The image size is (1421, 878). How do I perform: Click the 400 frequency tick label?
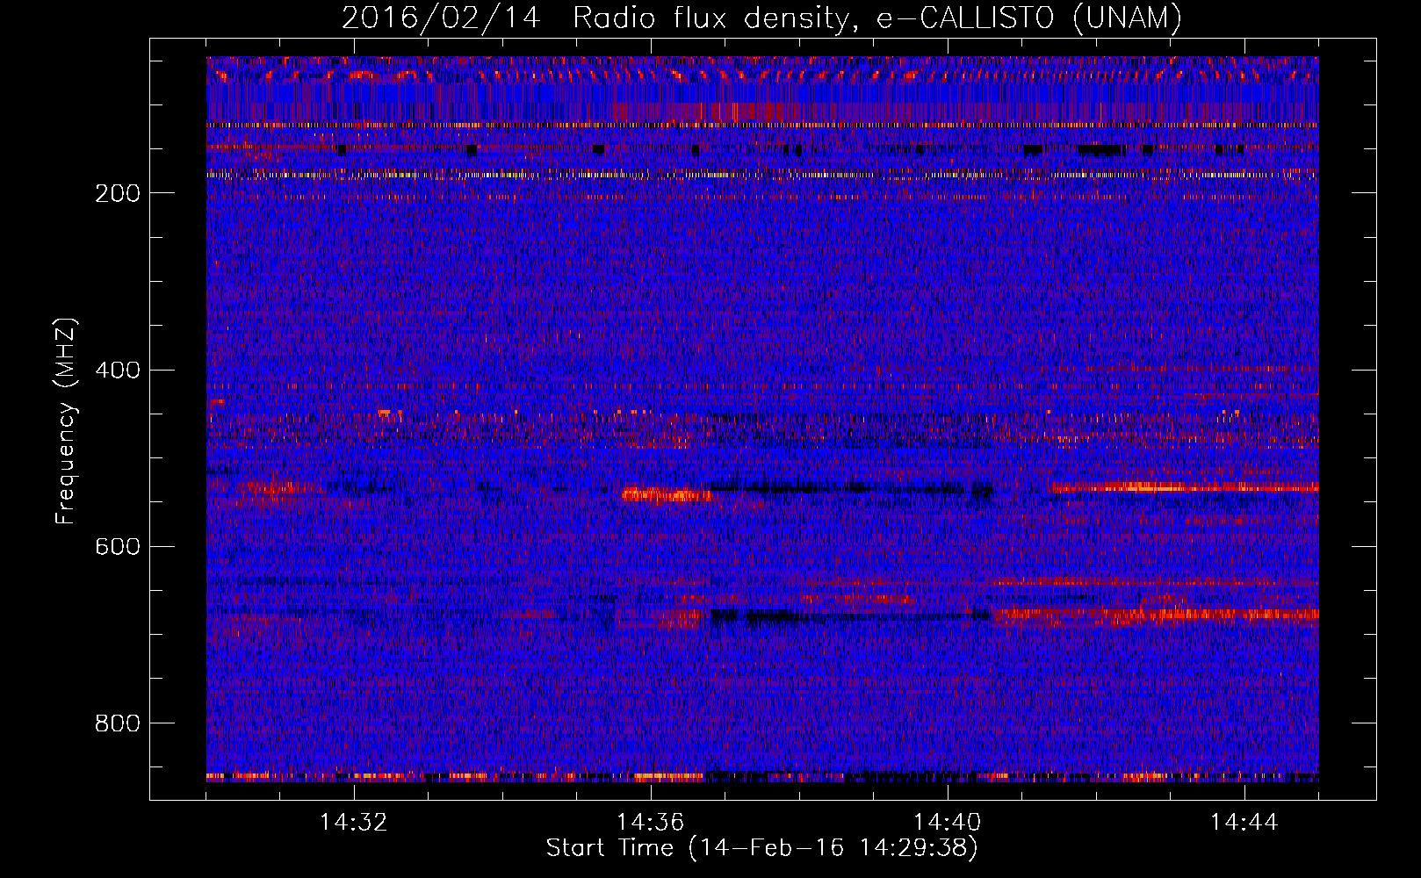117,370
